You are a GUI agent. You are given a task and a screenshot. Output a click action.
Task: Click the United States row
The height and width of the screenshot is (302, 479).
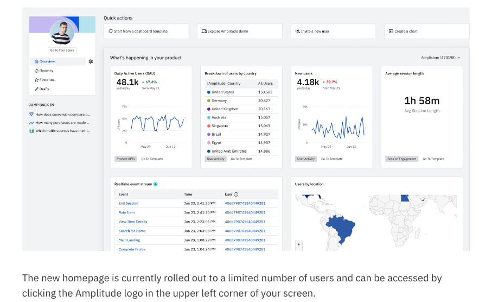pos(241,92)
